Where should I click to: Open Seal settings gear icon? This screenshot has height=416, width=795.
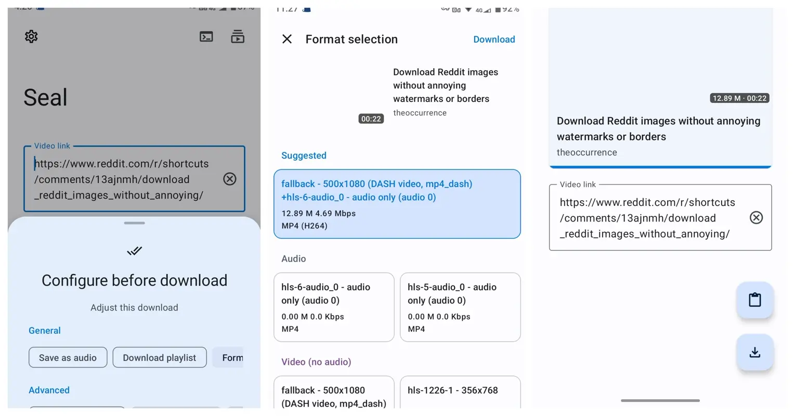(x=31, y=36)
